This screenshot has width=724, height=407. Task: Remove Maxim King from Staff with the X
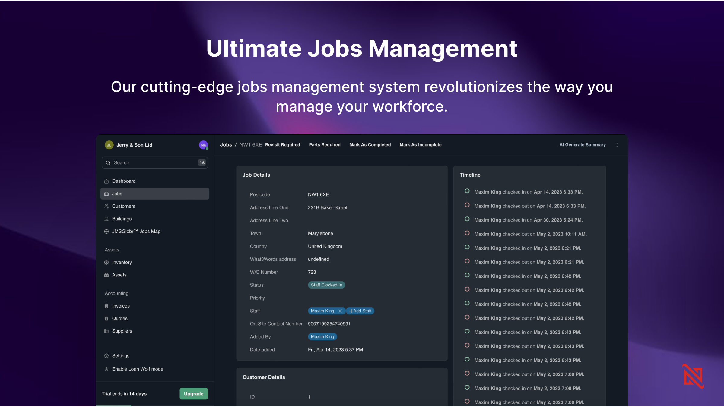tap(340, 311)
